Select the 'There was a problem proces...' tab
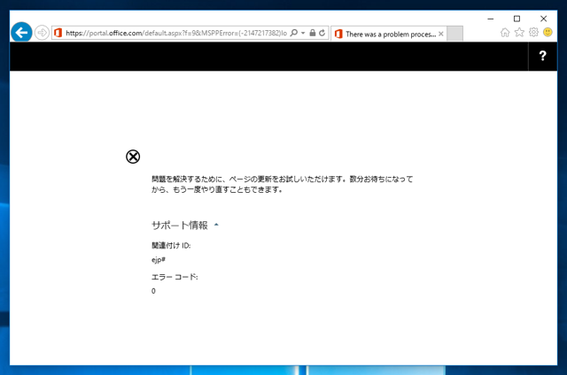Image resolution: width=567 pixels, height=375 pixels. point(389,34)
